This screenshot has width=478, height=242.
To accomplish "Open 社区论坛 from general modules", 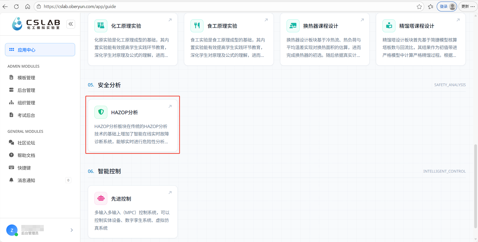I will pyautogui.click(x=40, y=143).
